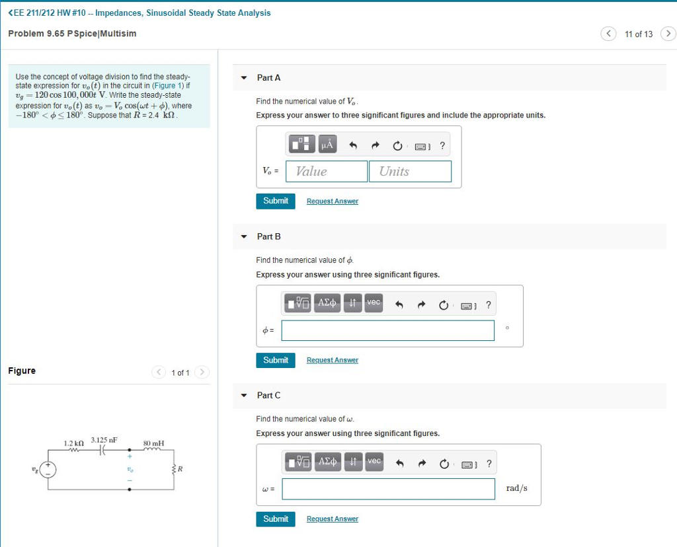Show next figure

[x=202, y=372]
